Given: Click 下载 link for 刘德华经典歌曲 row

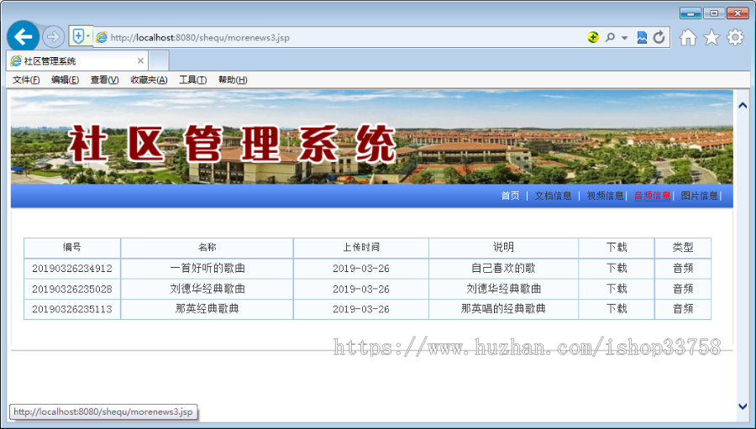Looking at the screenshot, I should pyautogui.click(x=617, y=289).
